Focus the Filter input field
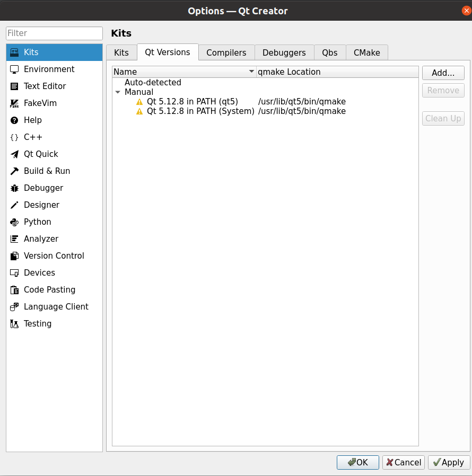Image resolution: width=472 pixels, height=476 pixels. tap(55, 33)
